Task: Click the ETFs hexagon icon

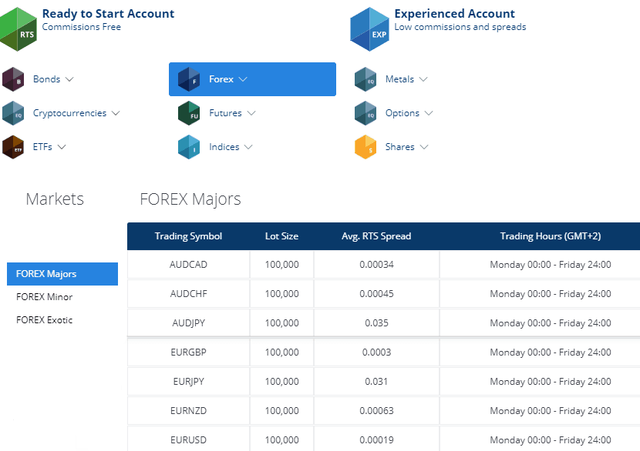Action: click(x=13, y=146)
